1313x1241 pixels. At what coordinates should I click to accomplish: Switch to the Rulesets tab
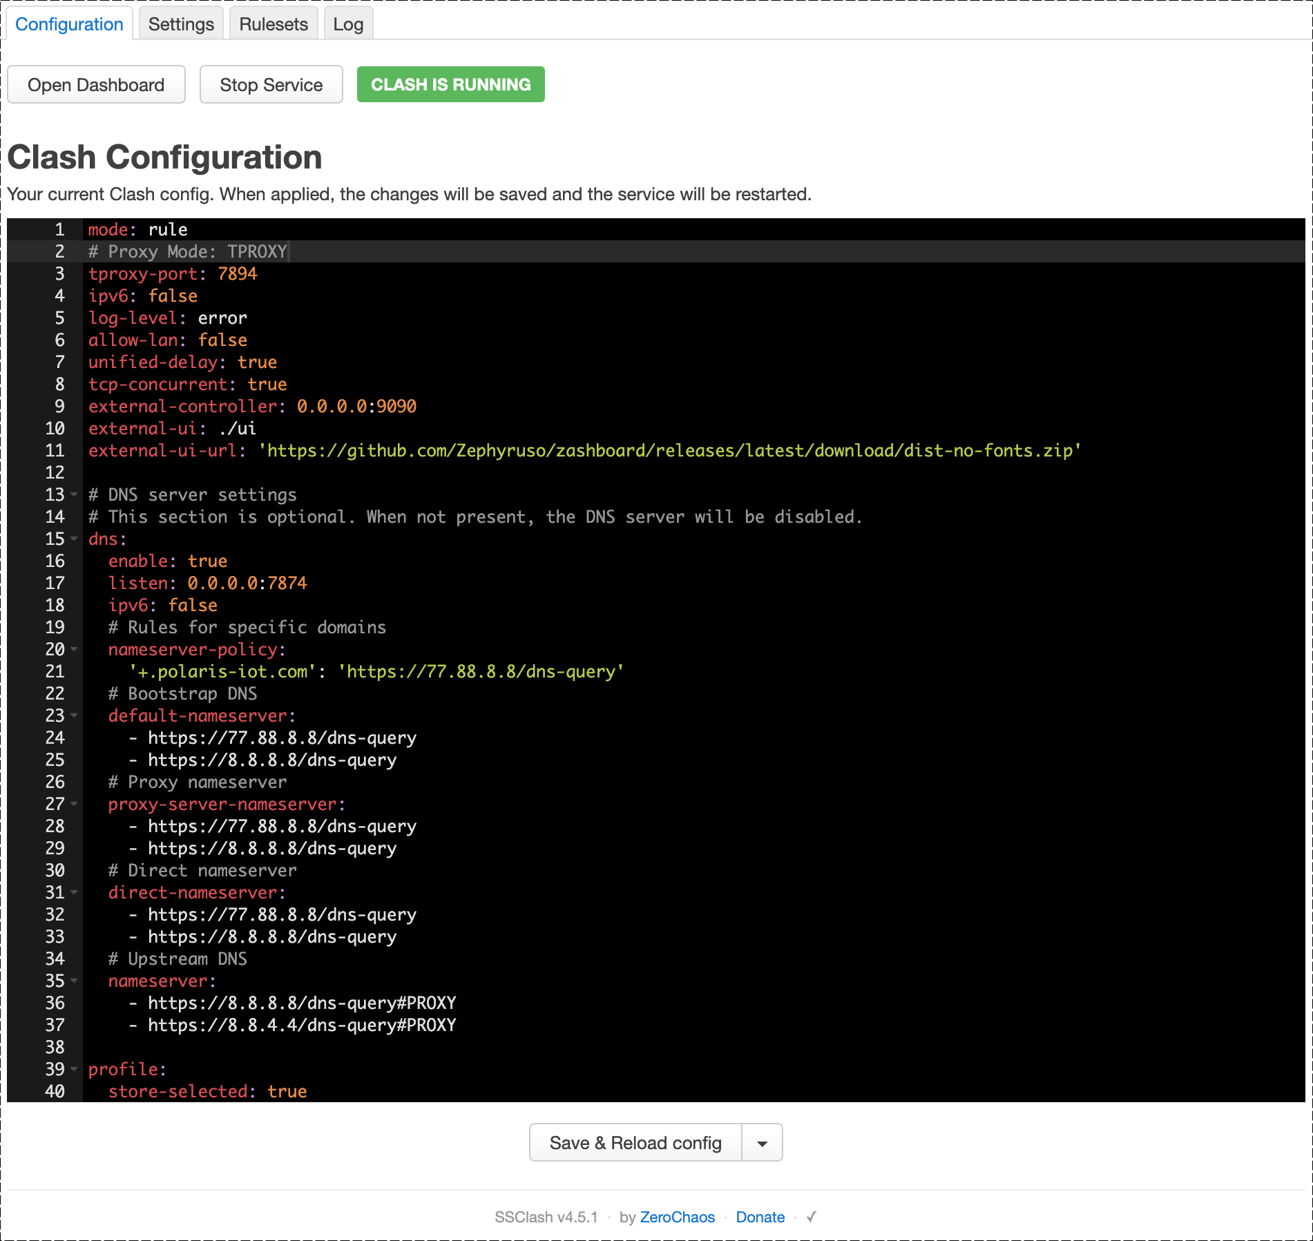click(274, 24)
